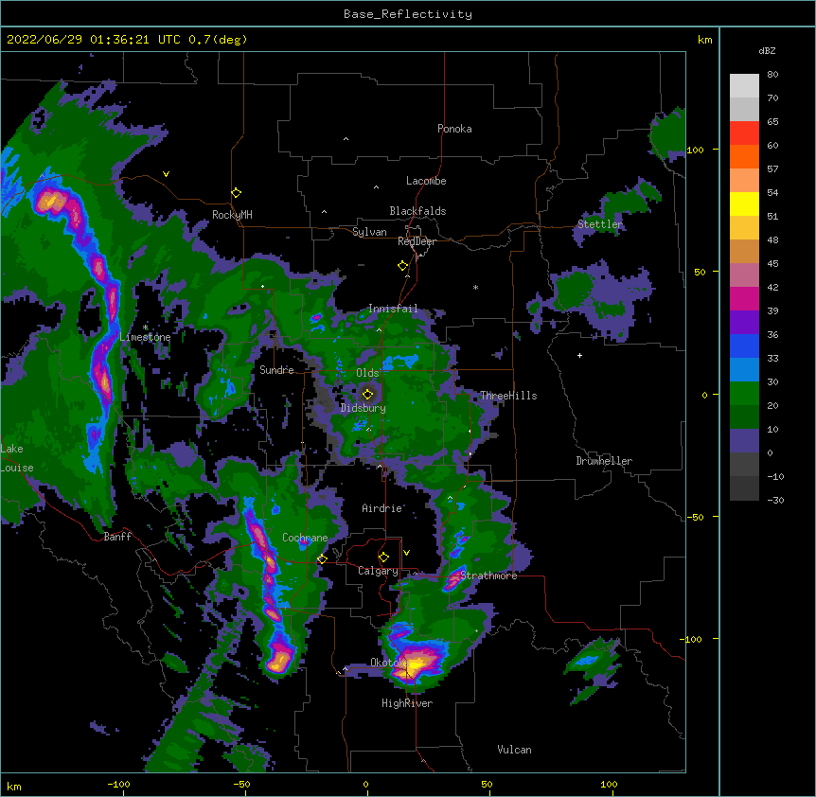Viewport: 816px width, 797px height.
Task: Click the RockyMH label
Action: click(x=232, y=214)
